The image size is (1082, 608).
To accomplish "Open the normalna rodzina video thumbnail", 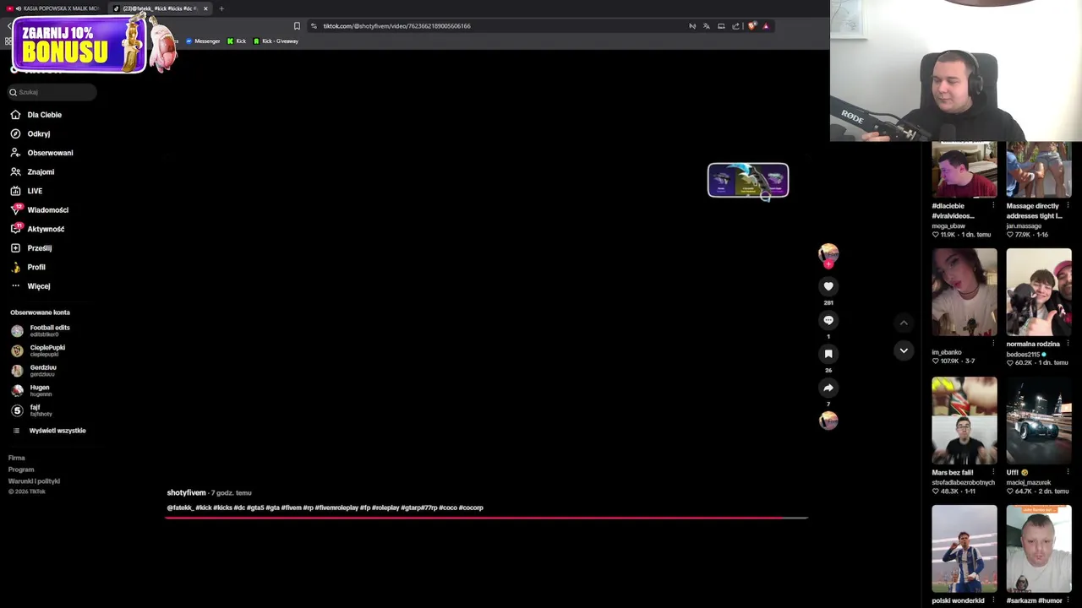I will [x=1039, y=292].
